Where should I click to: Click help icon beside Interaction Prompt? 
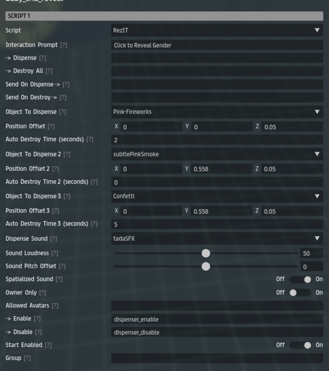point(63,45)
